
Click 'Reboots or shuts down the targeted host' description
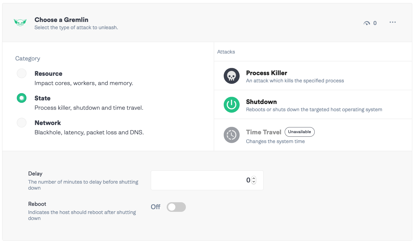click(314, 109)
